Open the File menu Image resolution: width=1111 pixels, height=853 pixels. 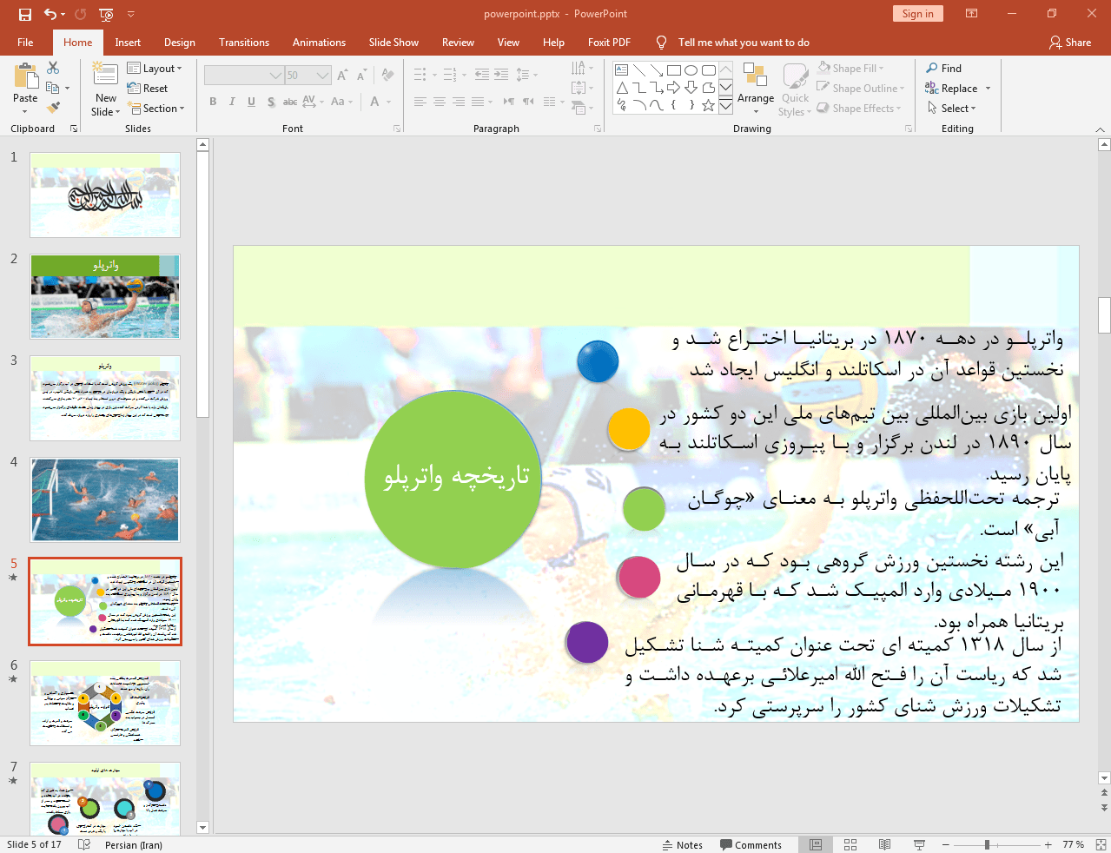pyautogui.click(x=25, y=43)
